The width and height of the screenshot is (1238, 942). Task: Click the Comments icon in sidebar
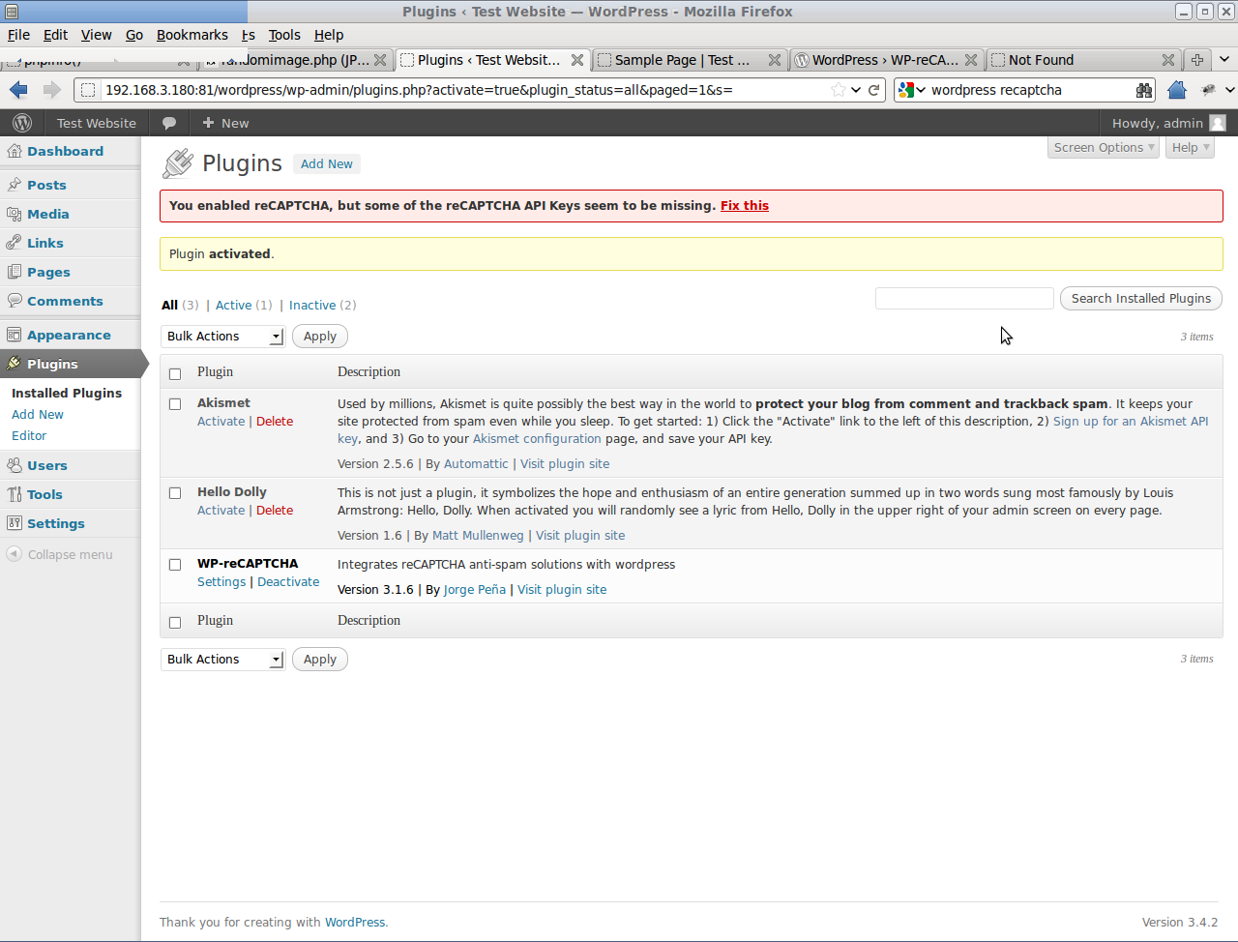click(x=15, y=301)
